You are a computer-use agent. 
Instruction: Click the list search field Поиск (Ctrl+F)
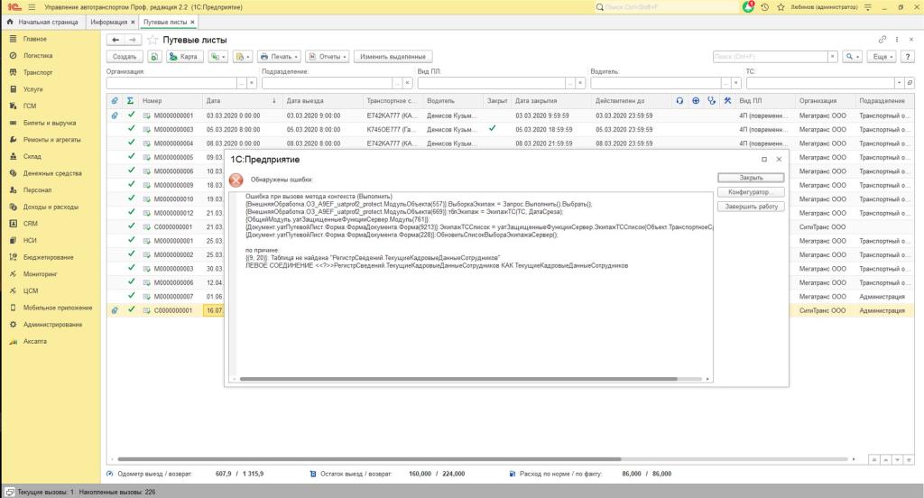pos(770,57)
